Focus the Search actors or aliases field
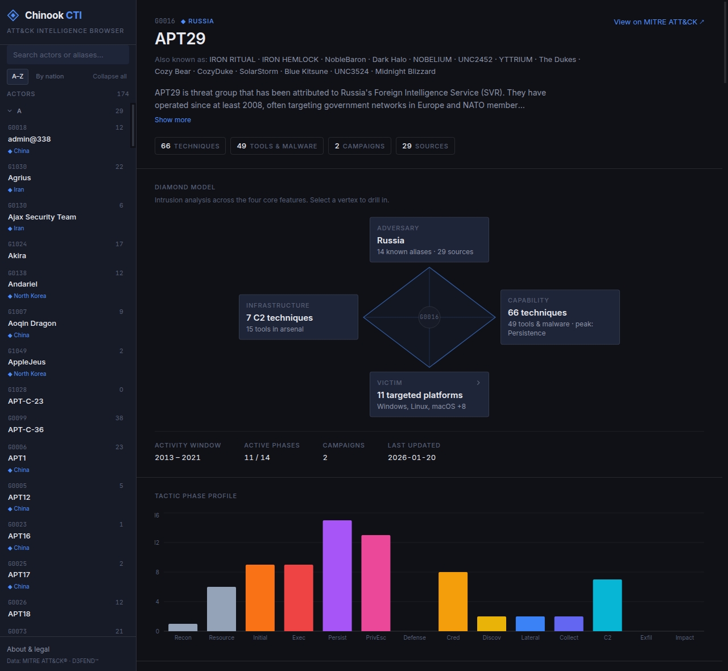The height and width of the screenshot is (671, 728). point(68,55)
